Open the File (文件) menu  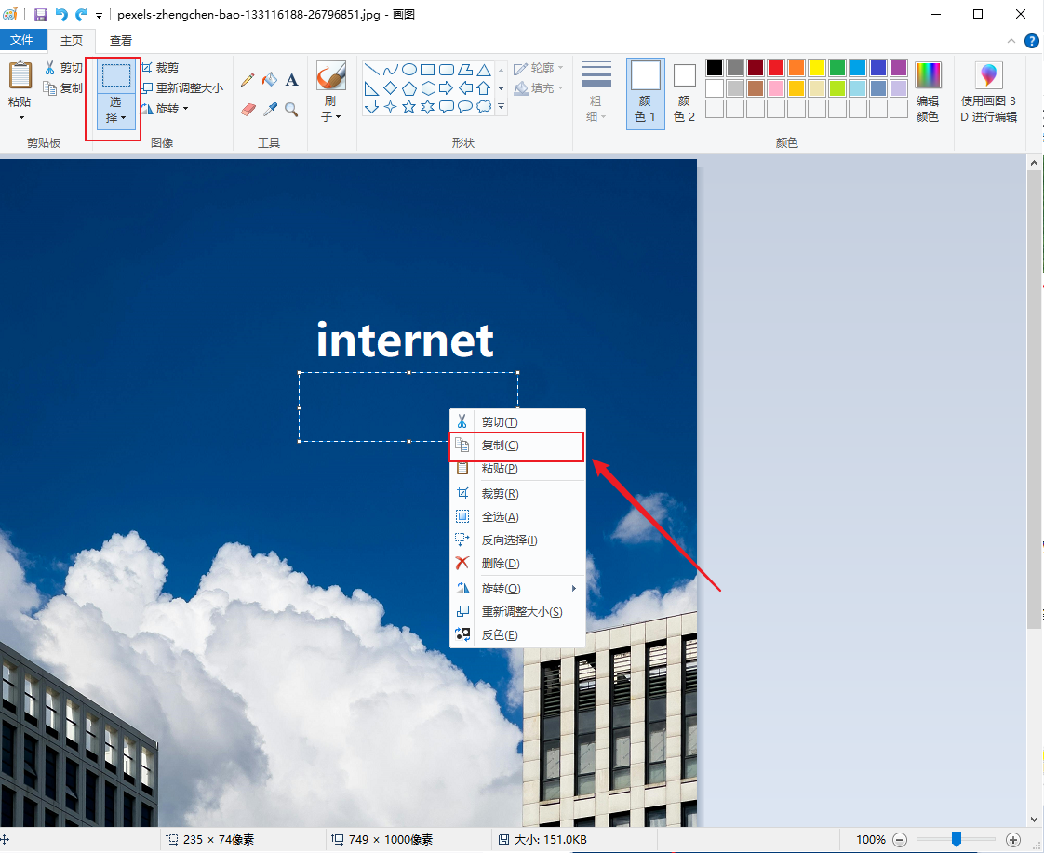tap(22, 40)
